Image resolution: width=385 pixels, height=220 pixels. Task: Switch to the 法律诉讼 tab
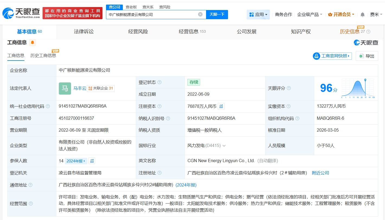click(84, 31)
